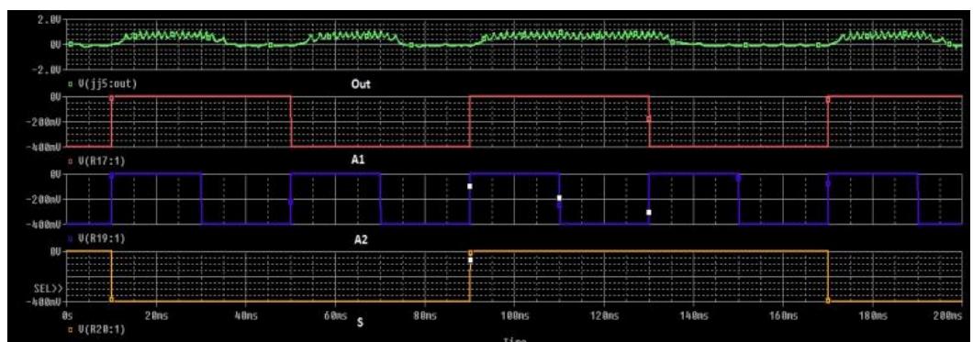Viewport: 973px width, 342px height.
Task: Click the 40ms time axis label
Action: point(246,315)
